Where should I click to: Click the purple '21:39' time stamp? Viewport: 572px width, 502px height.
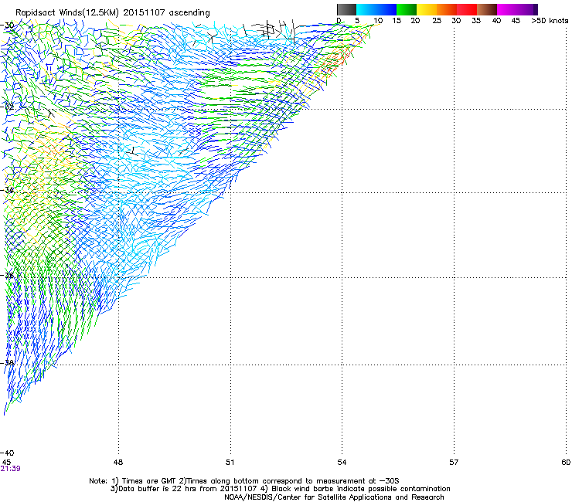(x=11, y=469)
